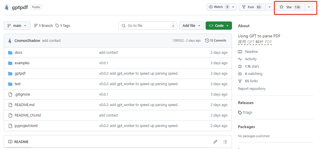Click "No packages published" text
Viewport: 325px width, 149px height.
(254, 136)
